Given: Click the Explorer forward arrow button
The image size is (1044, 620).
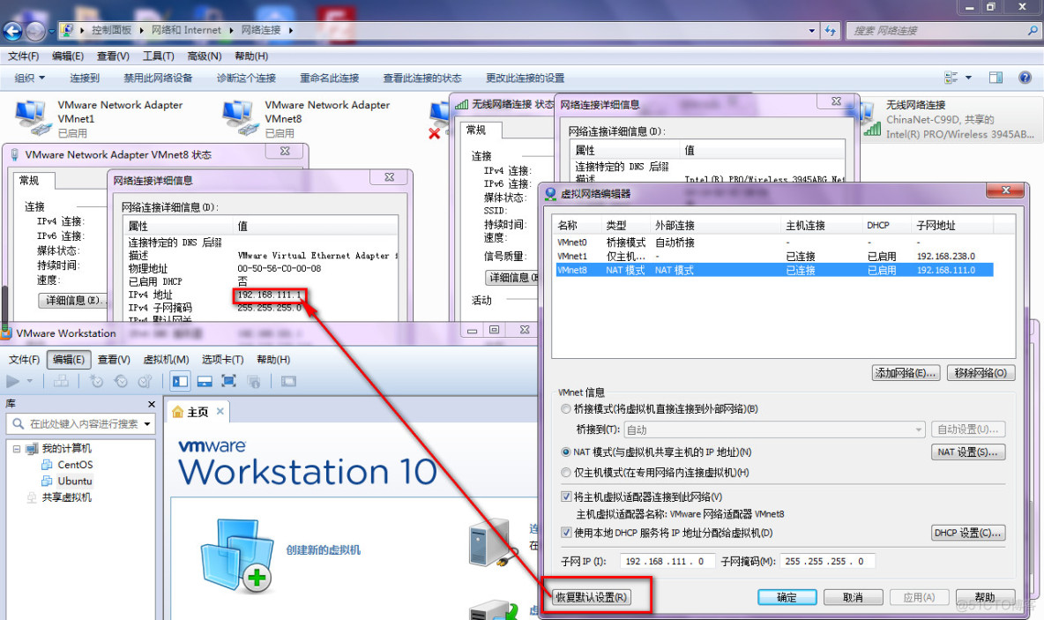Looking at the screenshot, I should (x=34, y=31).
